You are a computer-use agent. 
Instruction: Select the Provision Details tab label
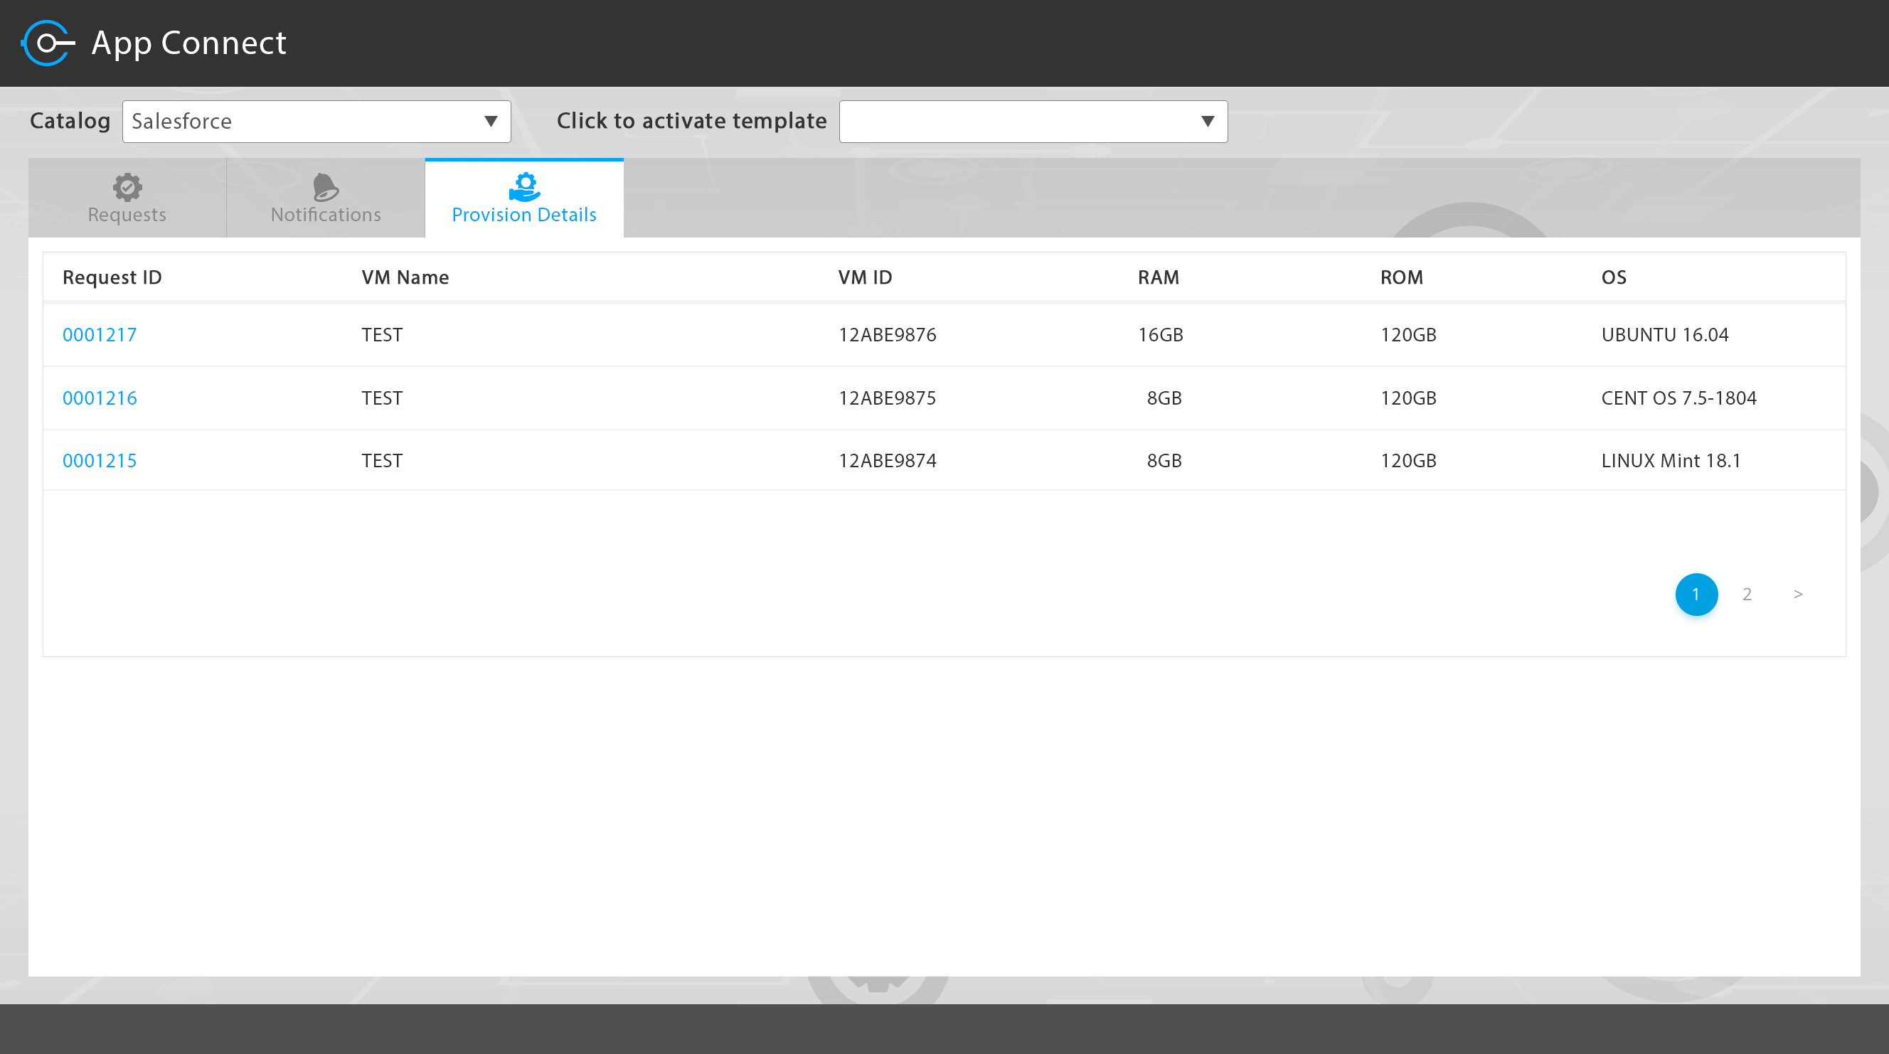tap(524, 214)
